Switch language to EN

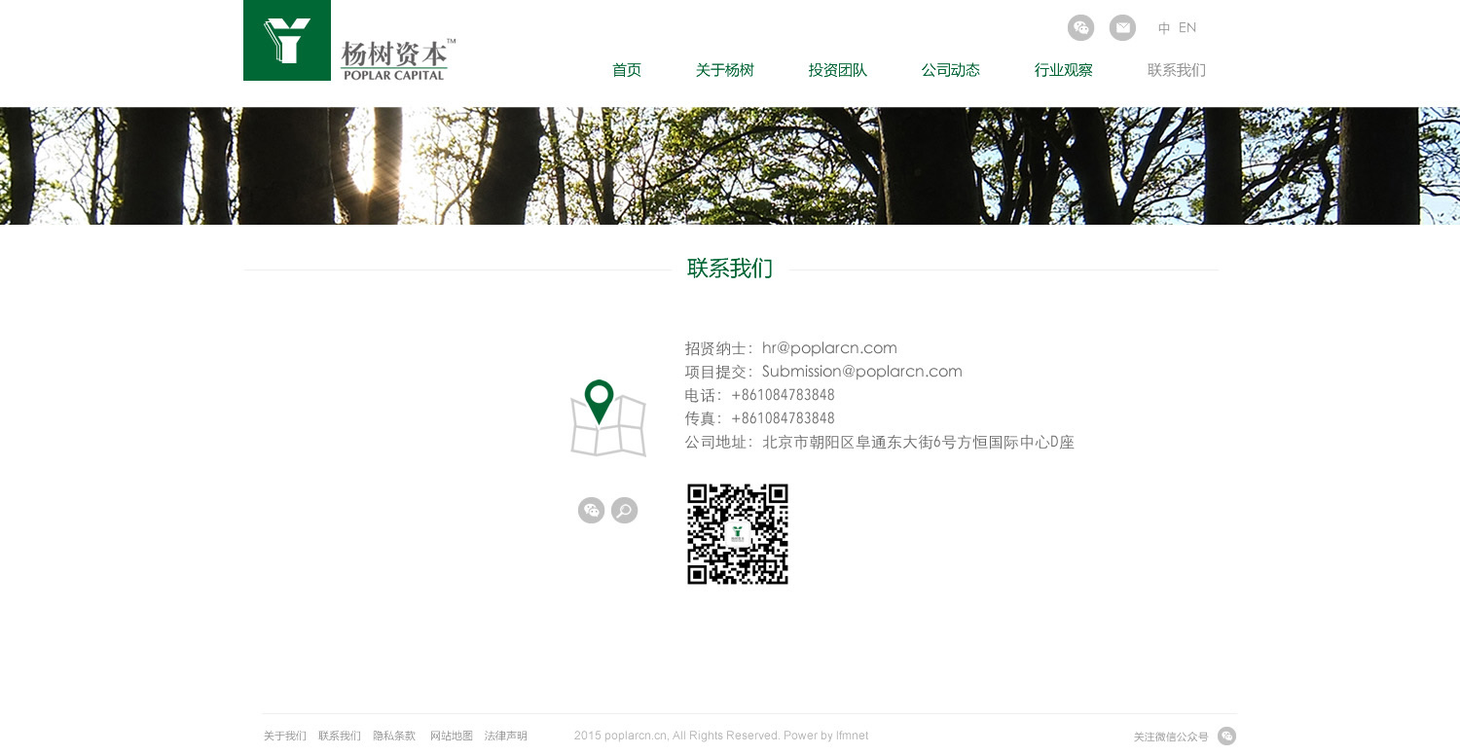[1187, 28]
